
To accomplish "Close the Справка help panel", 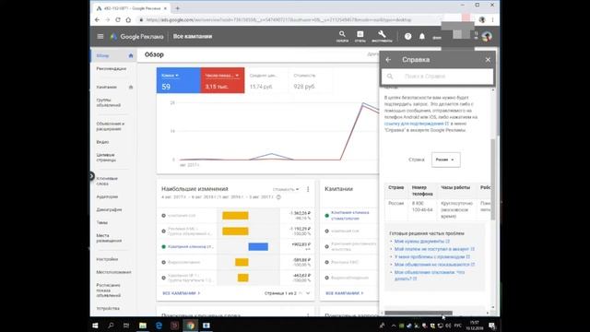I will click(x=488, y=60).
